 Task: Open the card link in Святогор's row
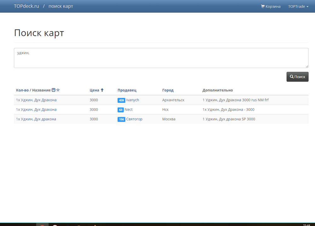tap(36, 119)
